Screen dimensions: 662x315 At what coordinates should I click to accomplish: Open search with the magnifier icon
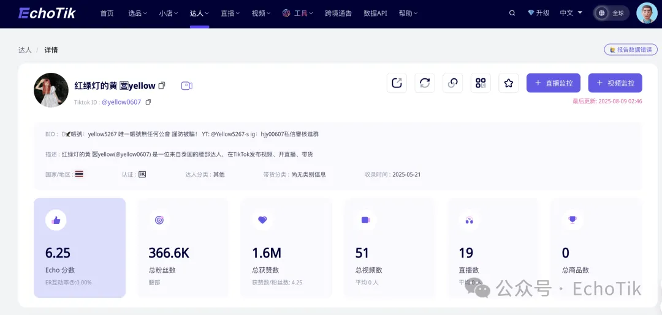512,13
